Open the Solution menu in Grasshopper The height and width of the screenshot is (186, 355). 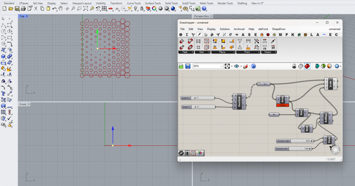225,29
